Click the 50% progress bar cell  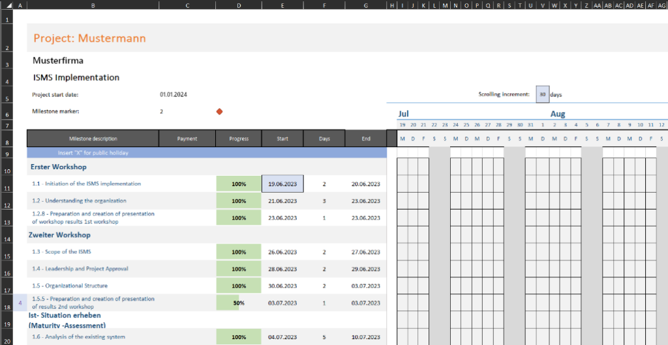click(239, 303)
